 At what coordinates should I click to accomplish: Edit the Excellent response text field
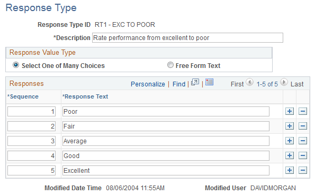(166, 171)
